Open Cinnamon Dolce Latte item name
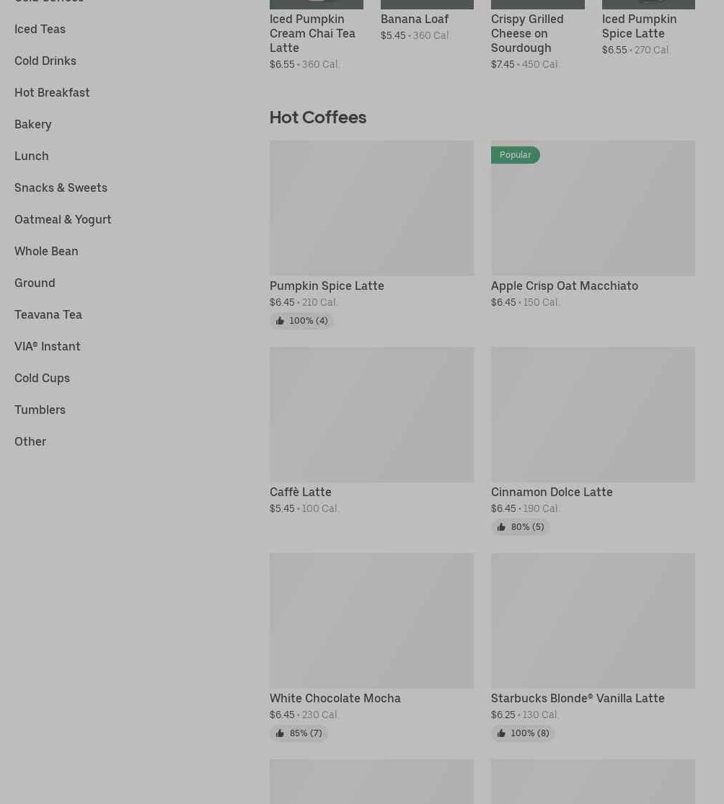724x804 pixels. [552, 492]
